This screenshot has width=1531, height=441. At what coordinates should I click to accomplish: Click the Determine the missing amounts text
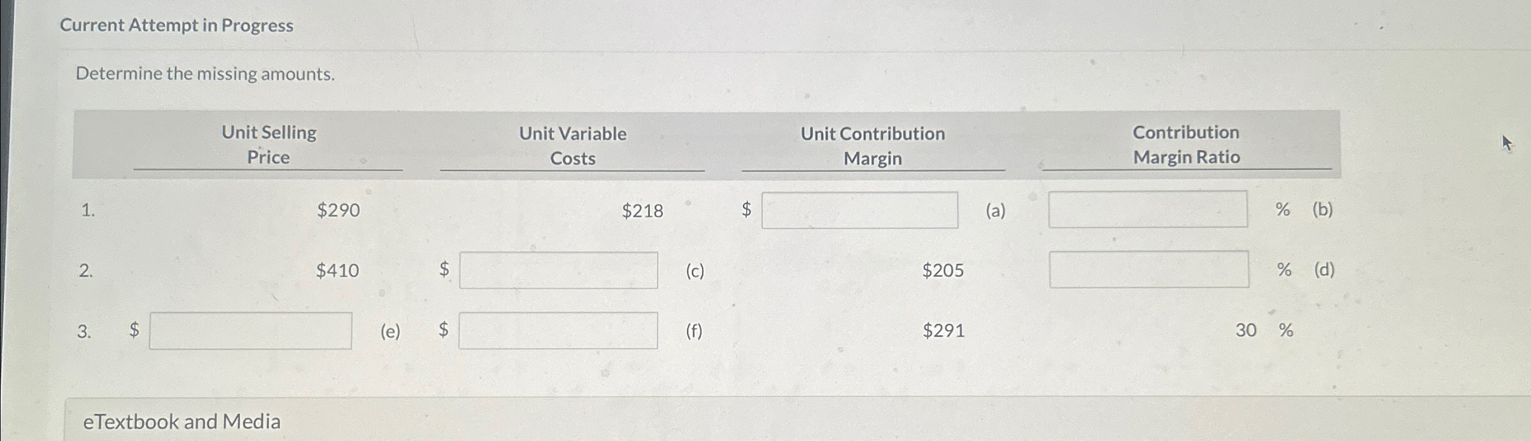click(x=205, y=74)
